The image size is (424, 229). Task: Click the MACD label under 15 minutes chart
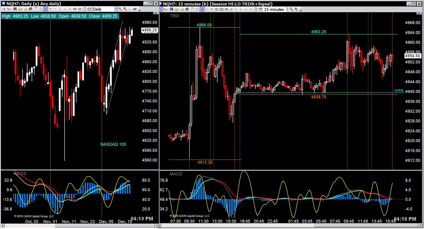[x=176, y=174]
